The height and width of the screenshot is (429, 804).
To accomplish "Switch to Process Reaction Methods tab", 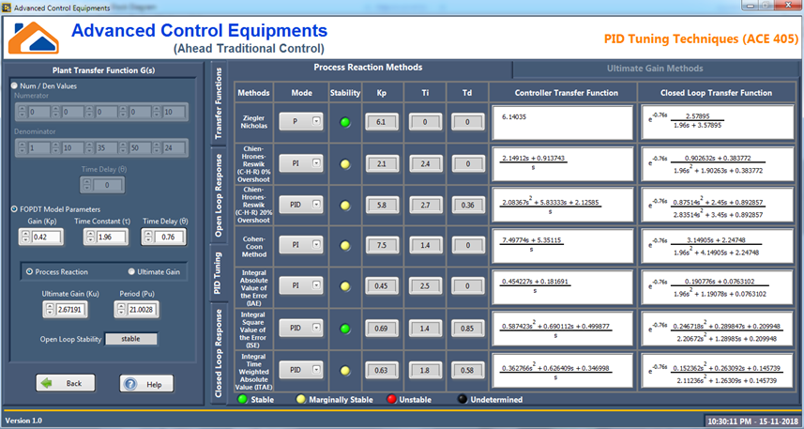I will (368, 68).
